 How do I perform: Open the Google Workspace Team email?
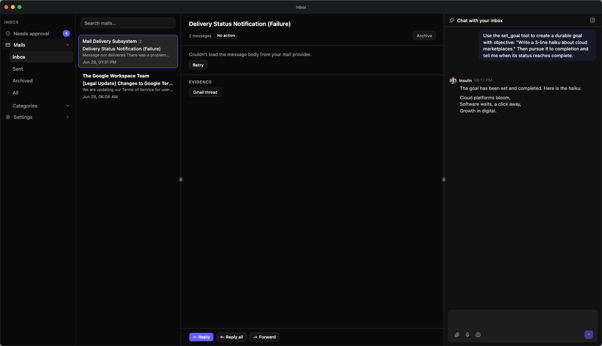(x=128, y=86)
